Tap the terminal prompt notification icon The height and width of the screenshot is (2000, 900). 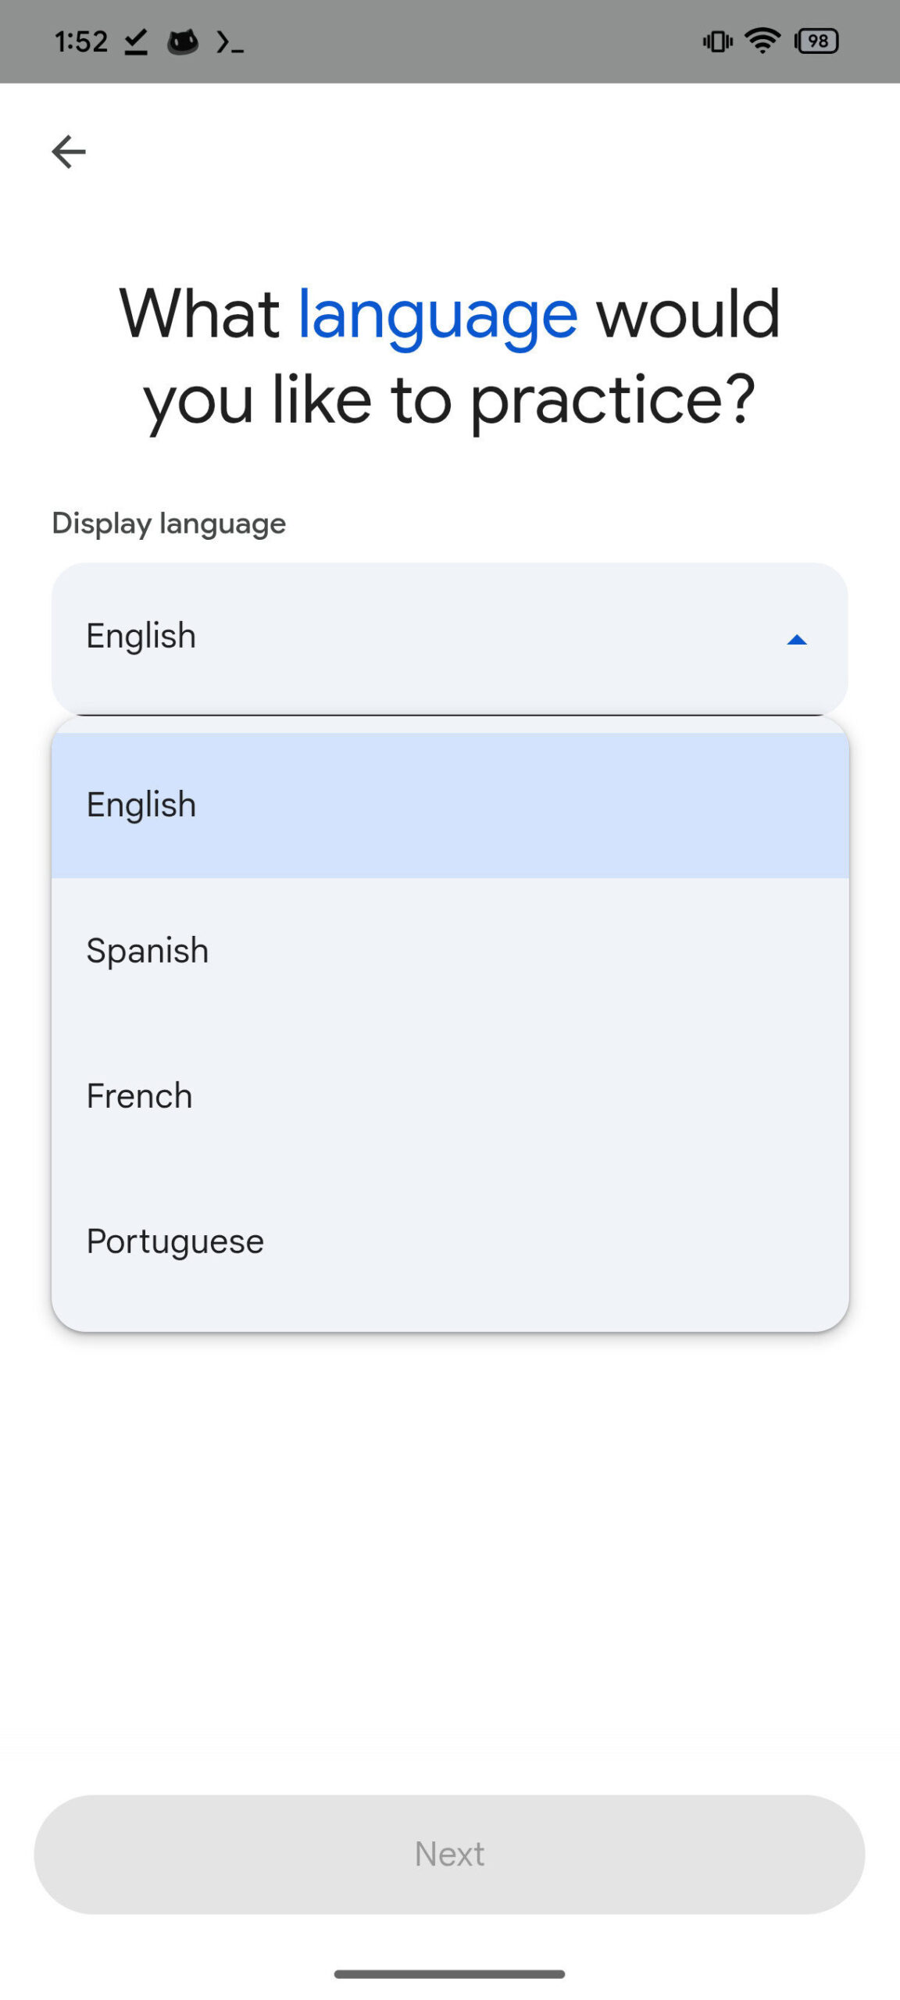[230, 42]
